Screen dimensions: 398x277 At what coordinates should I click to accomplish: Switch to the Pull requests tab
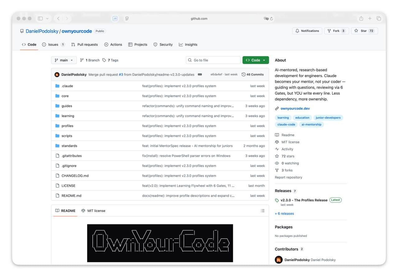coord(85,45)
